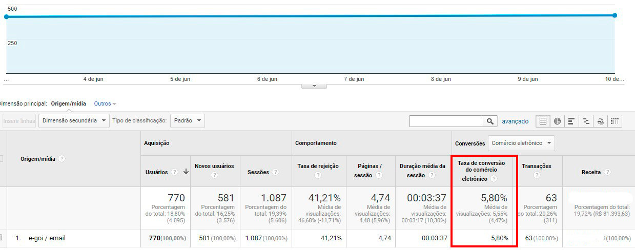Sort by Transações column header

pyautogui.click(x=536, y=166)
